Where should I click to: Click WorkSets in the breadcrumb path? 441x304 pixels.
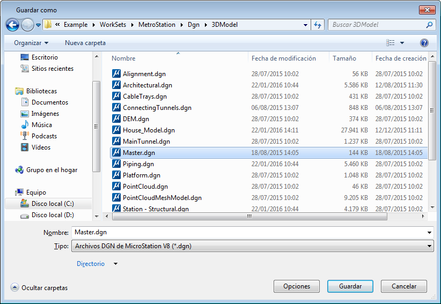(113, 25)
